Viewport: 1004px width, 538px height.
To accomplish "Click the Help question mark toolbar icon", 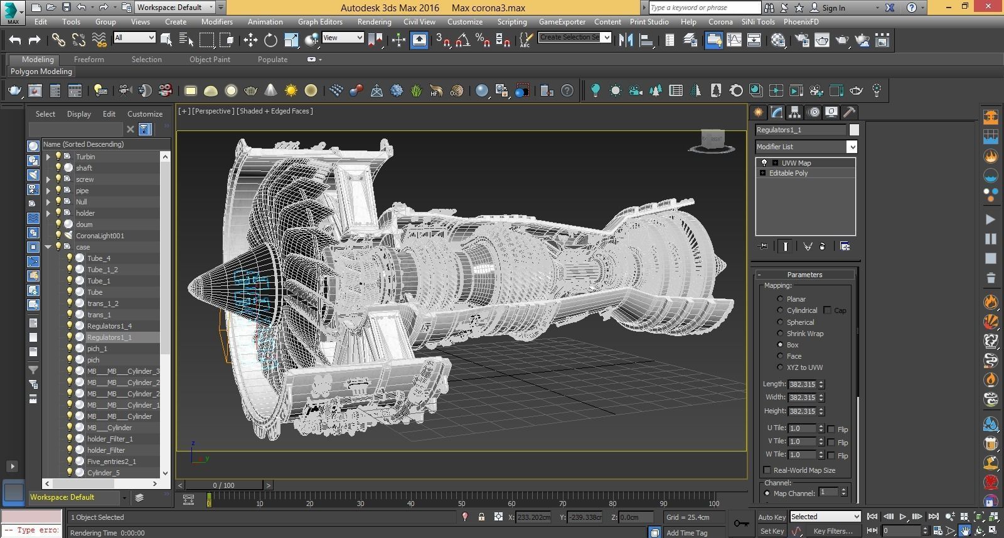I will pyautogui.click(x=567, y=91).
